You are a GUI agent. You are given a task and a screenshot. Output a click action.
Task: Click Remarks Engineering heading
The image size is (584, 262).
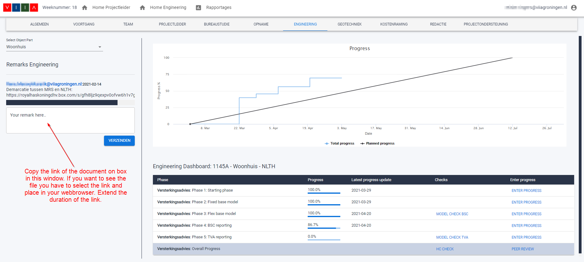pyautogui.click(x=32, y=65)
